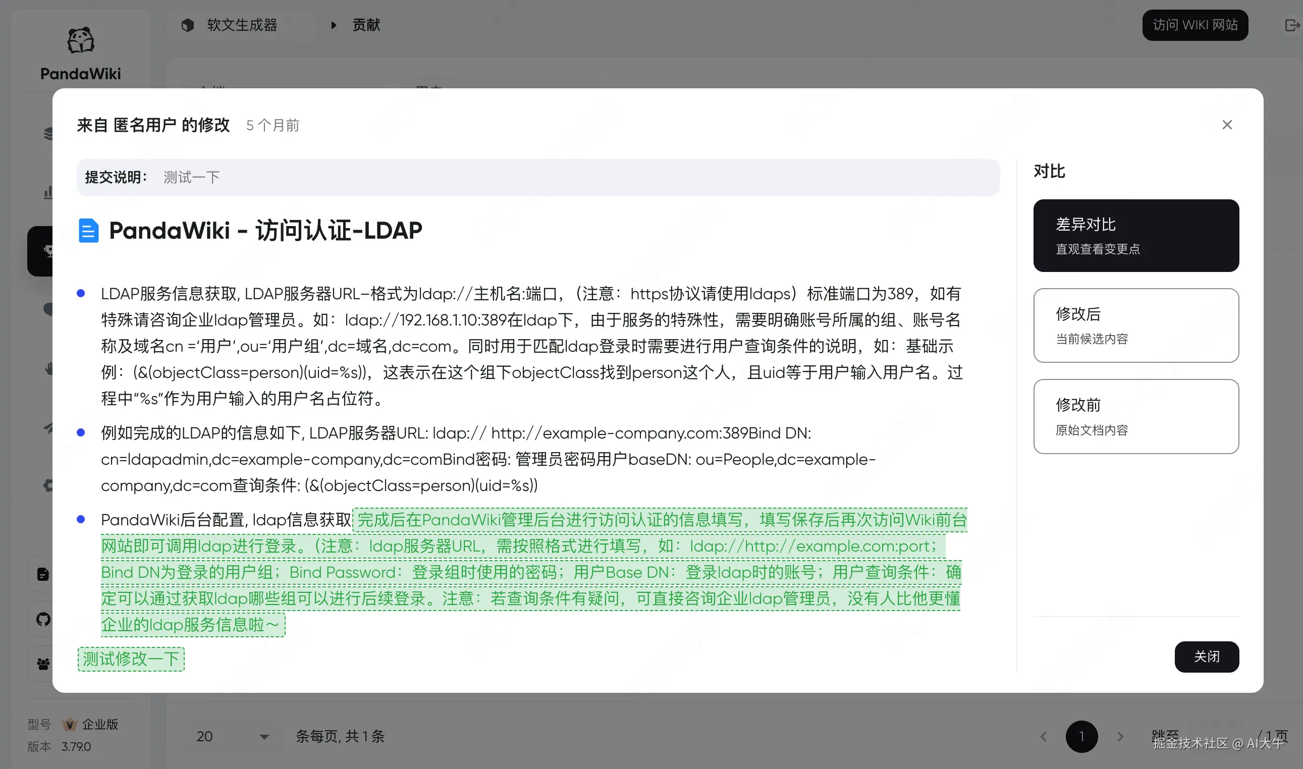1303x769 pixels.
Task: Close the dialog with X icon
Action: click(x=1227, y=125)
